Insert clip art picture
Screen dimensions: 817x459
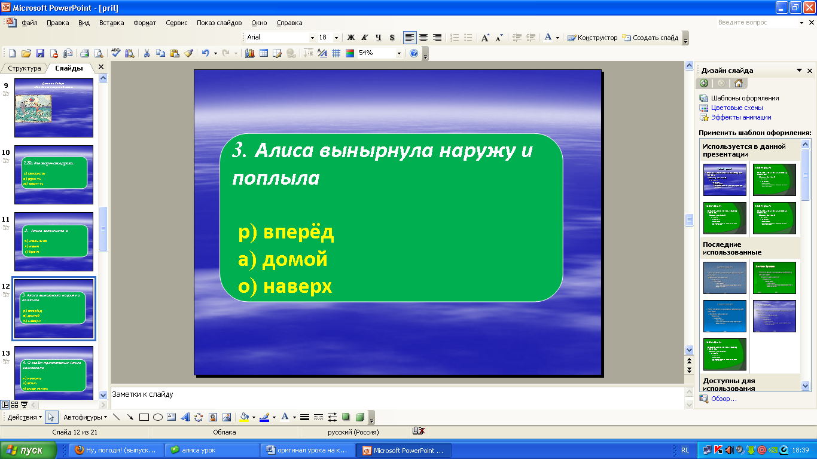[213, 417]
